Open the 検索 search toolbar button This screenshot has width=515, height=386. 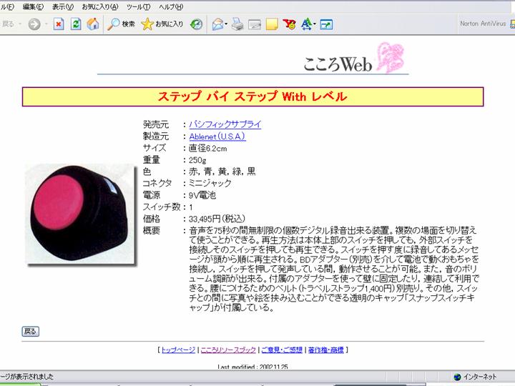click(121, 24)
